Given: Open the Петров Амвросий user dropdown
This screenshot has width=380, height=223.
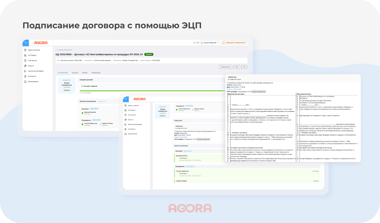Looking at the screenshot, I should pyautogui.click(x=210, y=42).
